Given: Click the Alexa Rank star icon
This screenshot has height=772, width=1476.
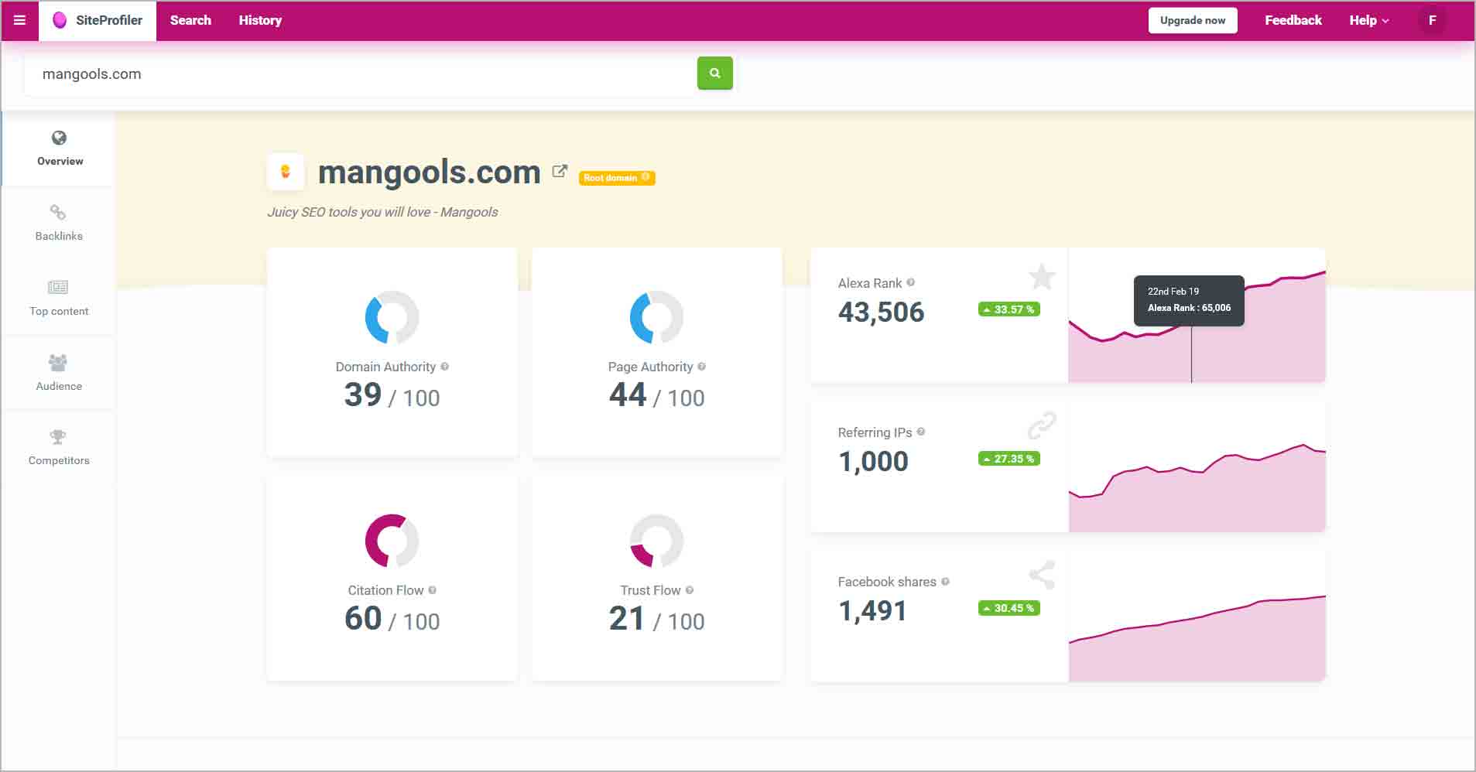Looking at the screenshot, I should pos(1042,276).
